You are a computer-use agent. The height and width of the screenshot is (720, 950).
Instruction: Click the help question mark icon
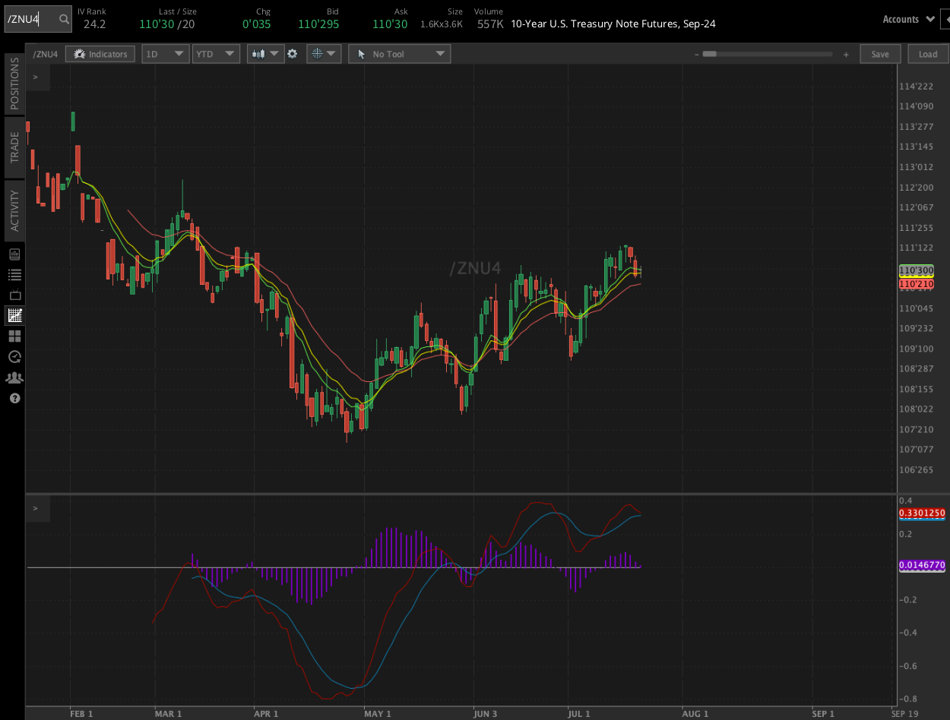[x=14, y=398]
